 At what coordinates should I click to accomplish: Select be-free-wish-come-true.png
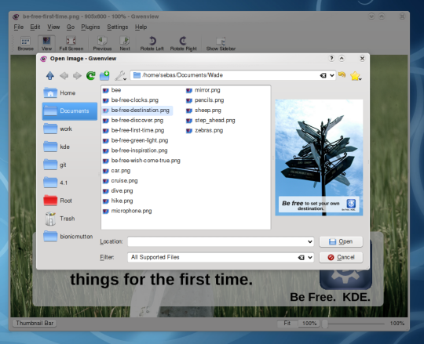[141, 161]
